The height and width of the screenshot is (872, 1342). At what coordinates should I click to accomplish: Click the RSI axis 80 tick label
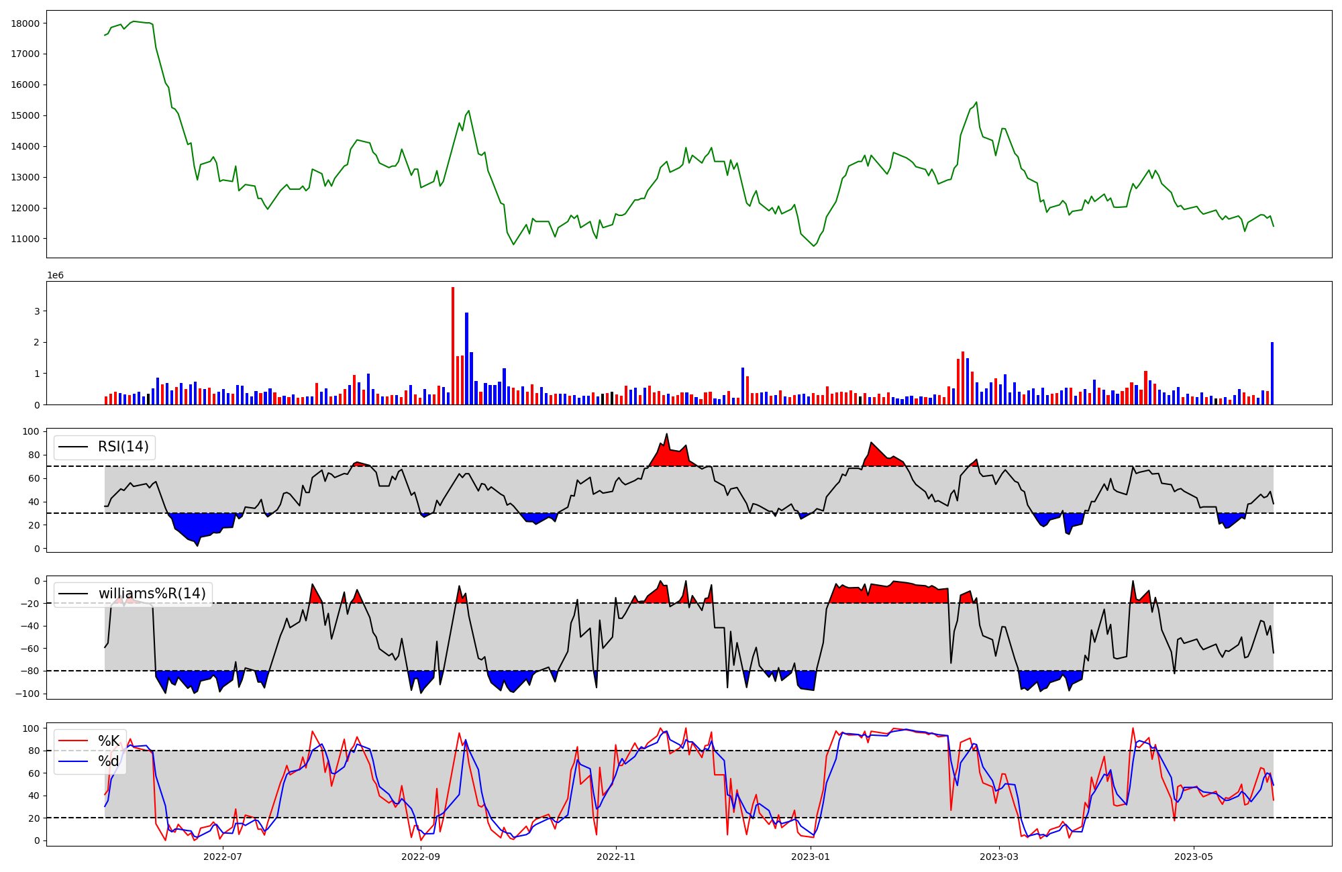34,455
